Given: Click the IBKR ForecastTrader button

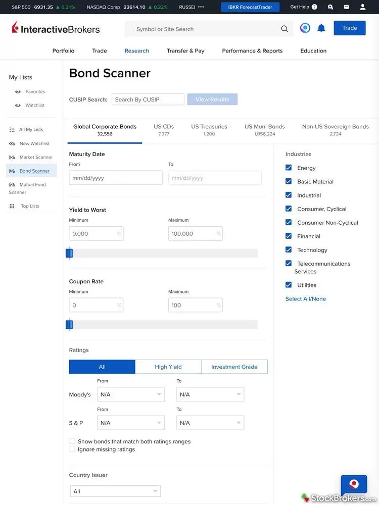Looking at the screenshot, I should point(250,7).
